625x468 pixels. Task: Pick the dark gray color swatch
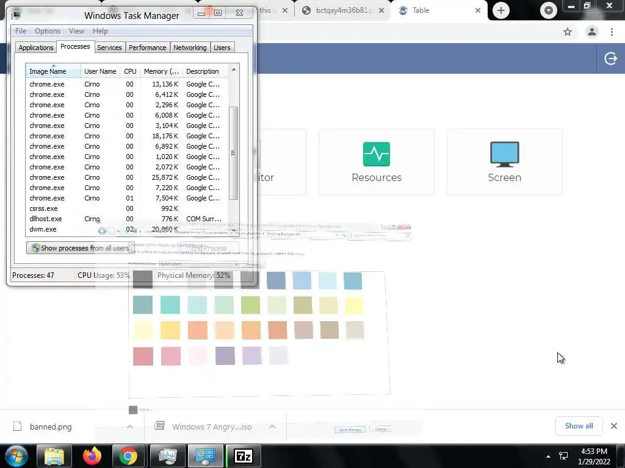click(143, 279)
